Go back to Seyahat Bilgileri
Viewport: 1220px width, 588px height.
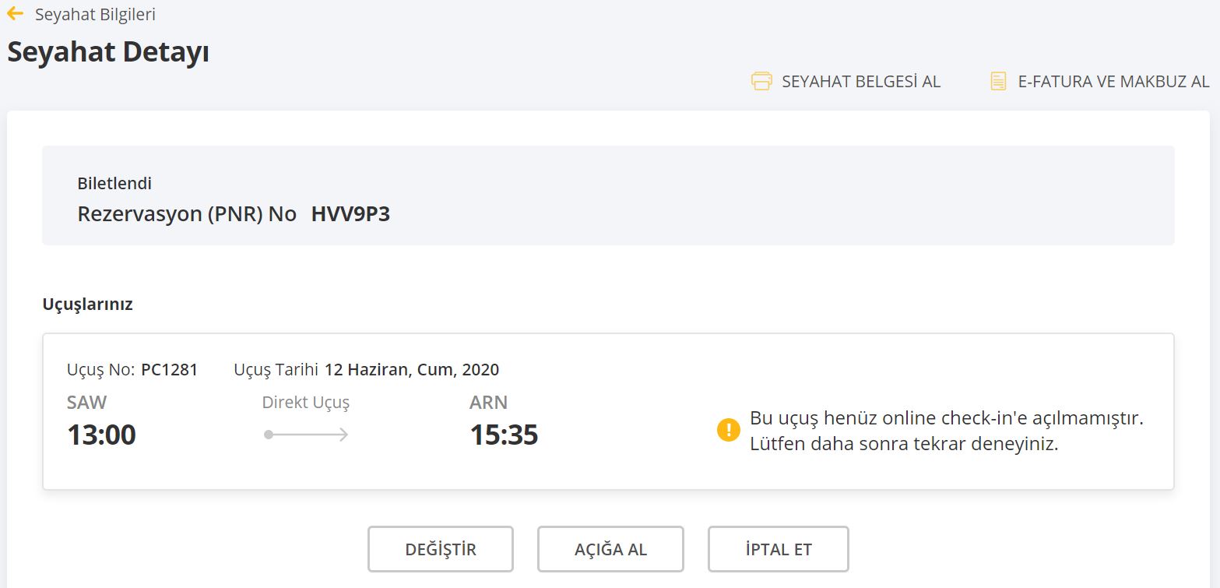95,15
